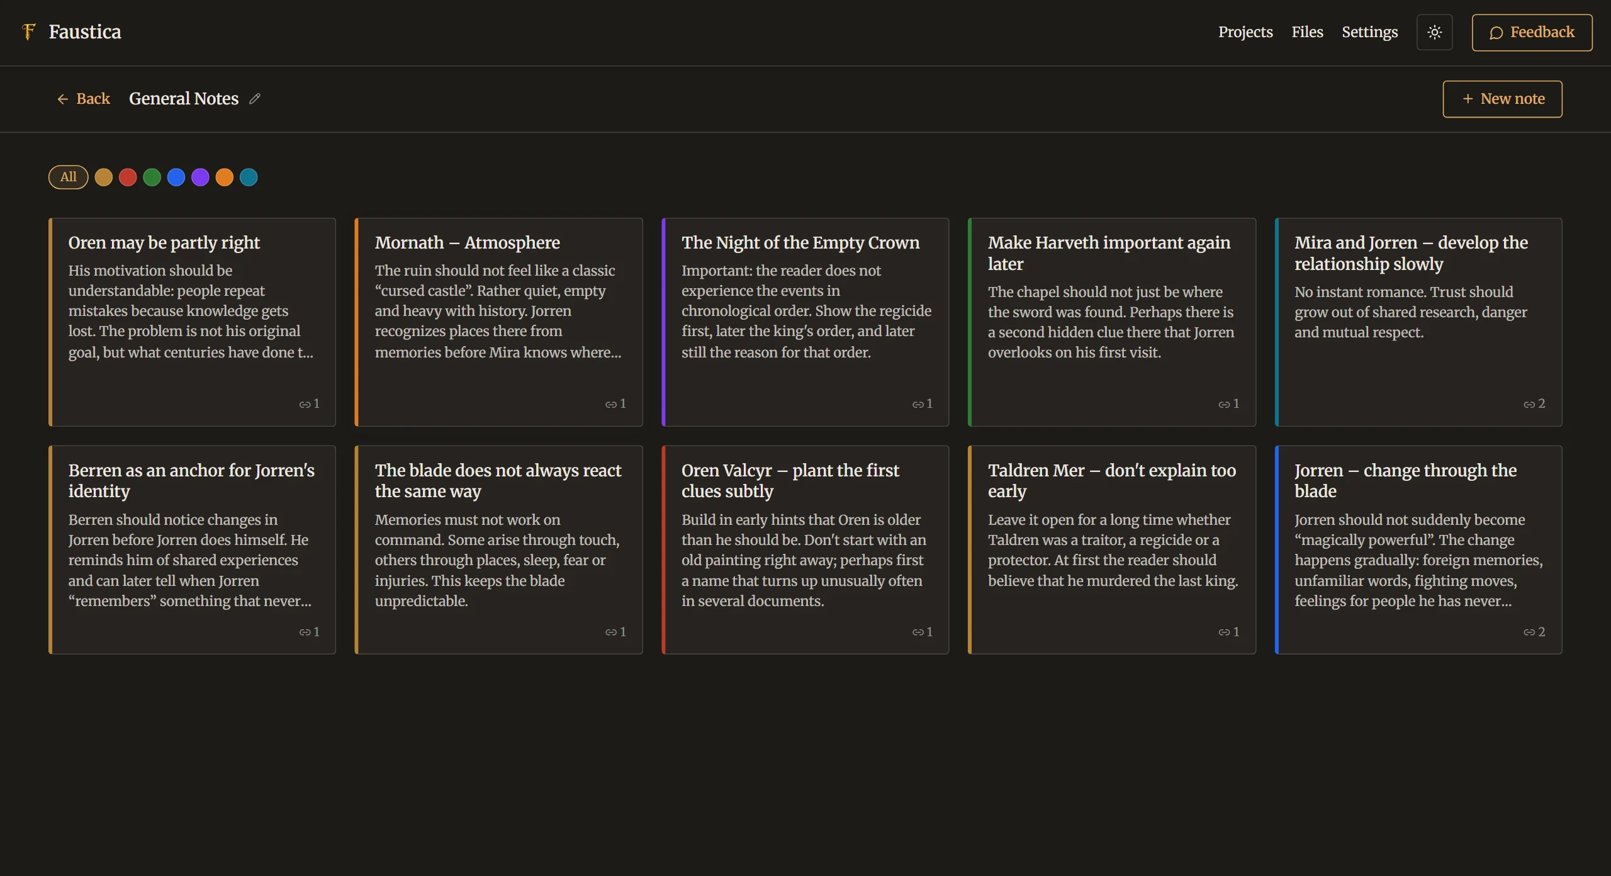The width and height of the screenshot is (1611, 876).
Task: Click link icon on The Night of the Empty Crown
Action: click(918, 404)
